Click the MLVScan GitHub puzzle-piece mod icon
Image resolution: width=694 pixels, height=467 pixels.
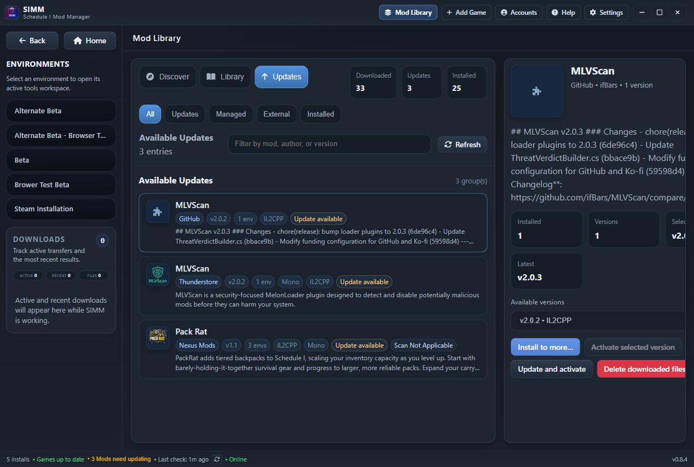click(158, 211)
